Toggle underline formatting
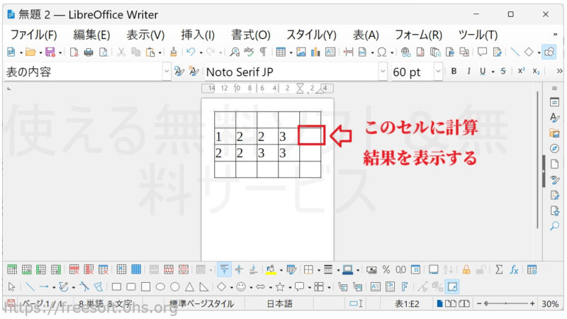 [483, 72]
